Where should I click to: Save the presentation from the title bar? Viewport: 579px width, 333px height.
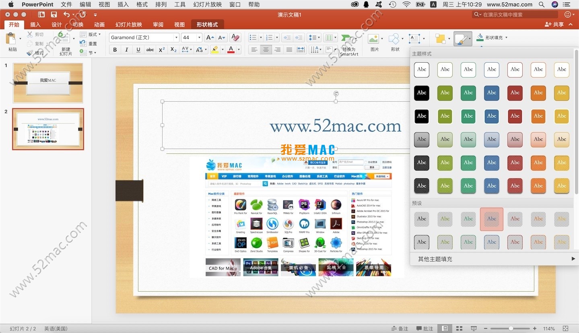(x=54, y=14)
